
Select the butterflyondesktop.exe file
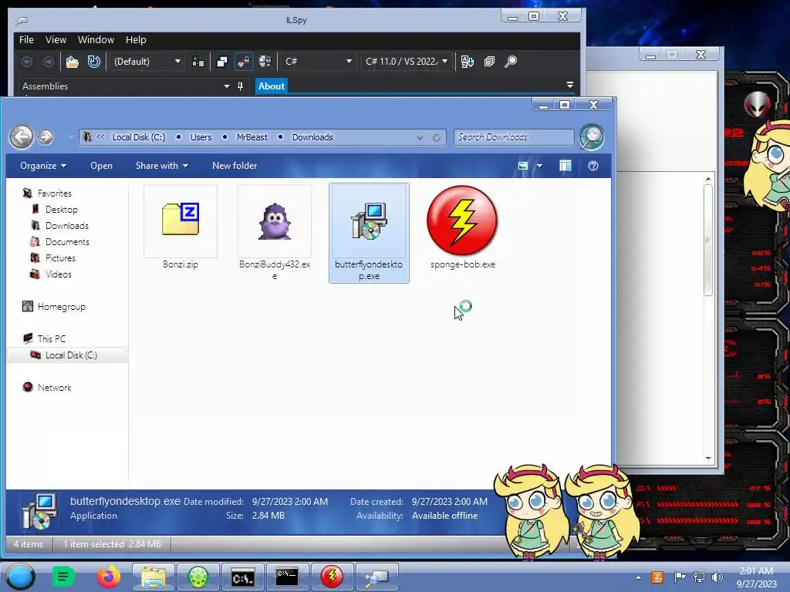coord(369,233)
